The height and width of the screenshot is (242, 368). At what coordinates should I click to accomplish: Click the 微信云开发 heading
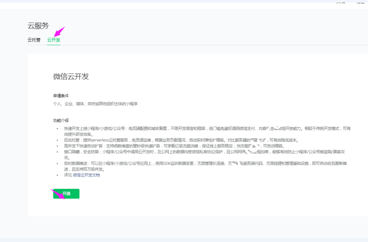point(71,77)
